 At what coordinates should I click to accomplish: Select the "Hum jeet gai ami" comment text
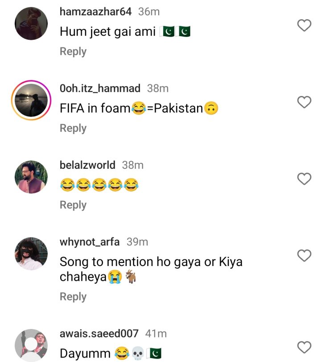109,32
